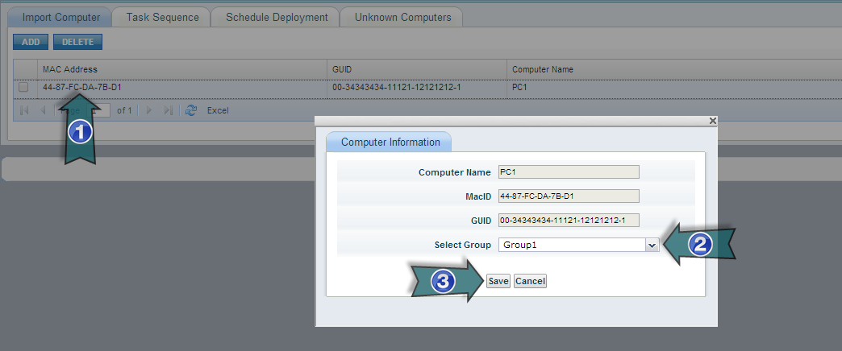The height and width of the screenshot is (351, 842).
Task: Switch to the Task Sequence tab
Action: pos(160,17)
